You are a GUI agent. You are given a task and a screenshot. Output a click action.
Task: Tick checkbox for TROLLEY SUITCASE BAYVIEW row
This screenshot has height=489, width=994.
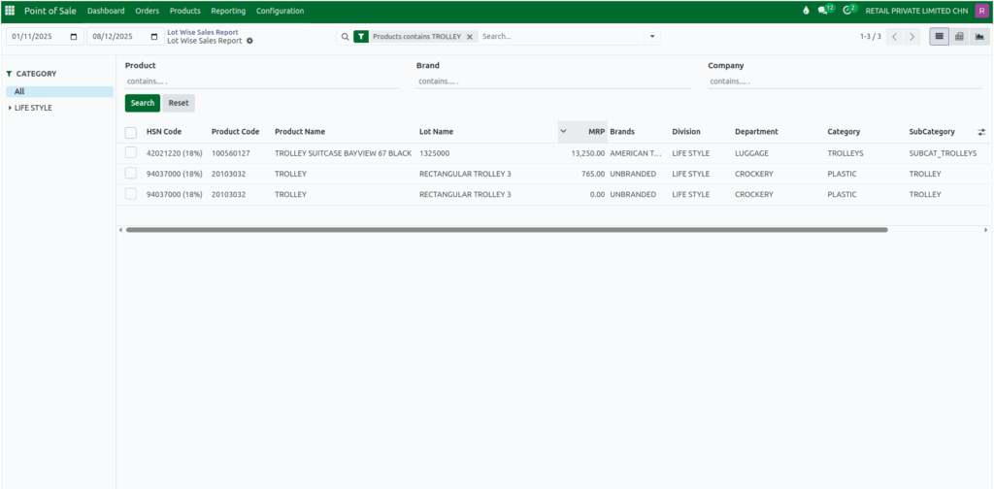(x=131, y=152)
